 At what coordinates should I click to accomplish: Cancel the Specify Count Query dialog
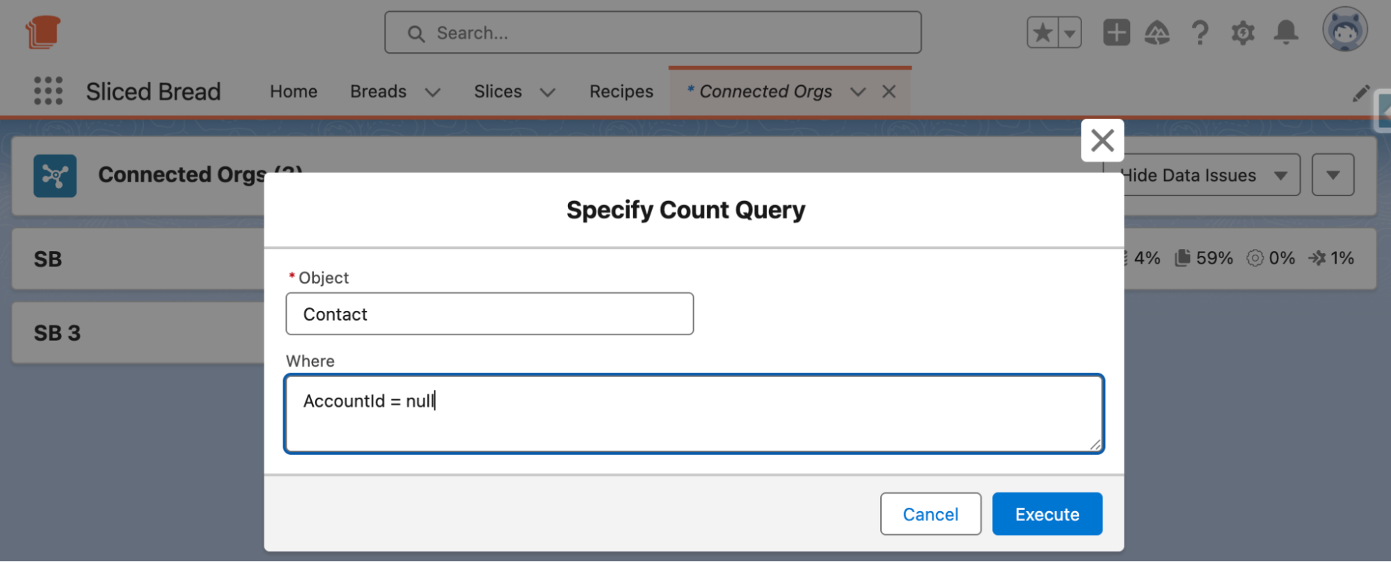pyautogui.click(x=930, y=513)
